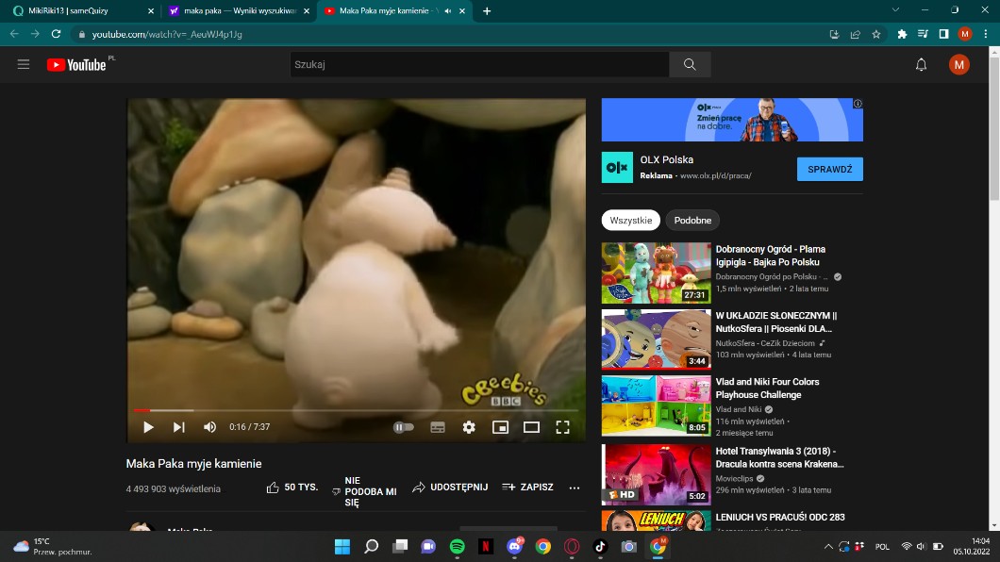Image resolution: width=1000 pixels, height=562 pixels.
Task: Switch to the MikiRiki13 sameQuizy tab
Action: click(80, 10)
